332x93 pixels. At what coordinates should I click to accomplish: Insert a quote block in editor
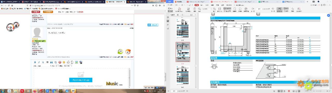tap(51, 62)
